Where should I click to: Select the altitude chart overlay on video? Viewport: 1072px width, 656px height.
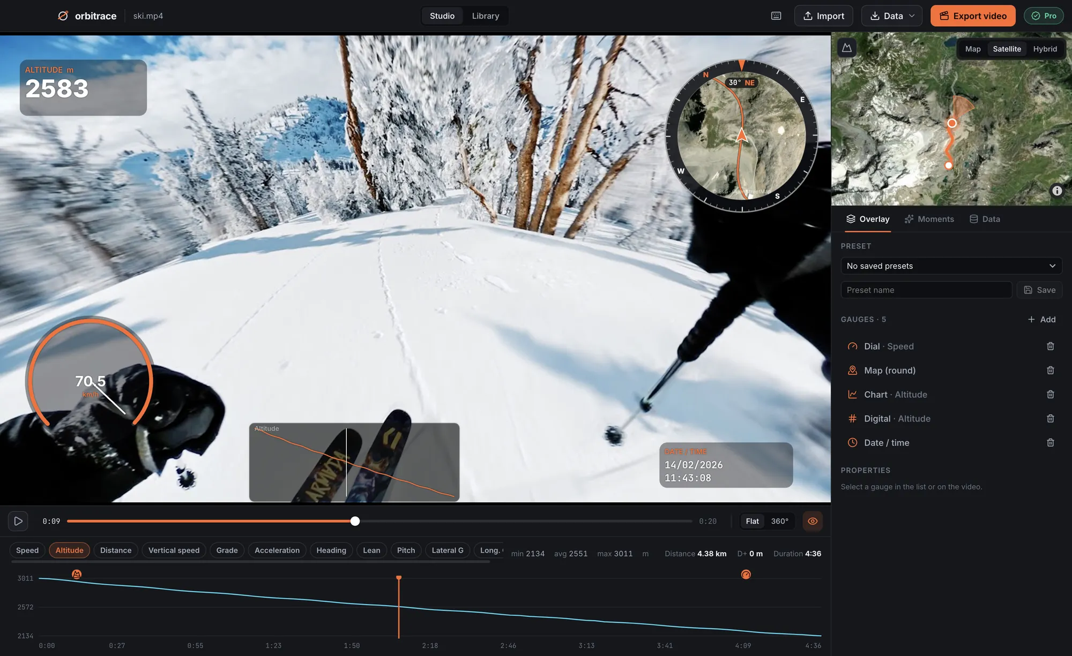pyautogui.click(x=354, y=462)
